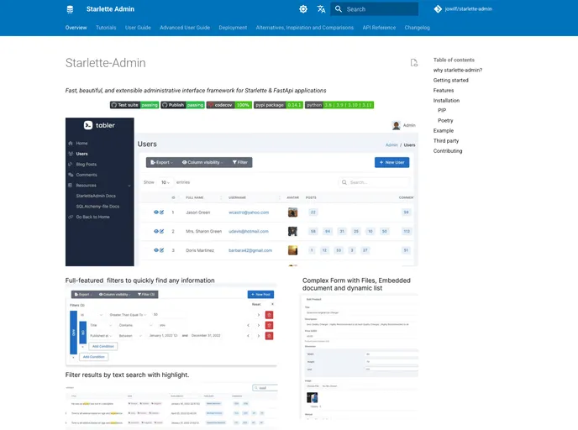Jump to Features in table of contents
This screenshot has height=430, width=578.
click(x=444, y=90)
